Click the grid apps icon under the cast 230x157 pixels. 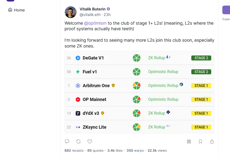[189, 142]
